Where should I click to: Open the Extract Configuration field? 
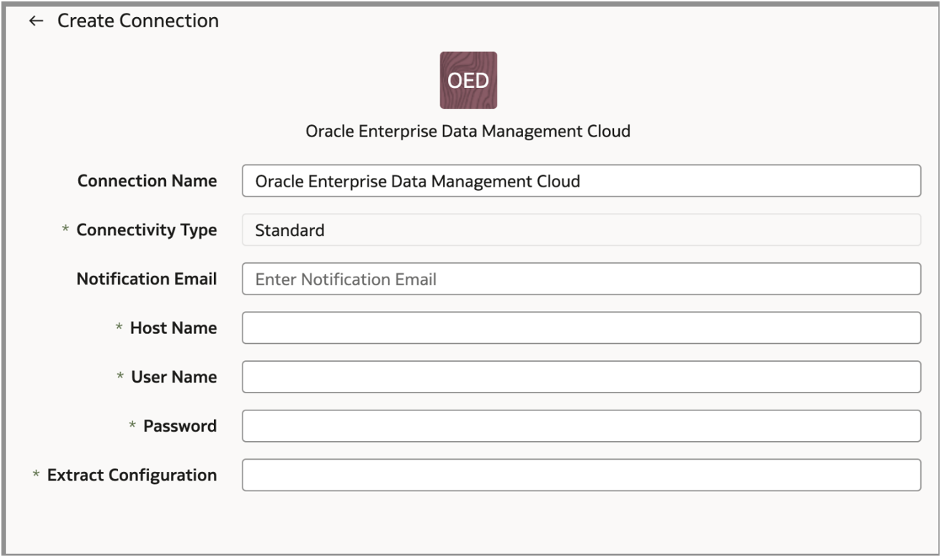coord(580,475)
